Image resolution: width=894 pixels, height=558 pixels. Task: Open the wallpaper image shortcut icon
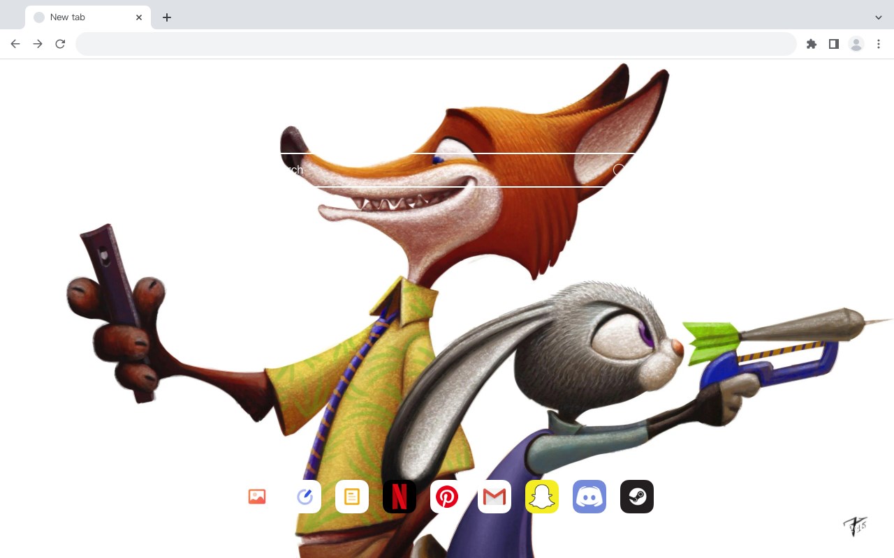pos(257,497)
